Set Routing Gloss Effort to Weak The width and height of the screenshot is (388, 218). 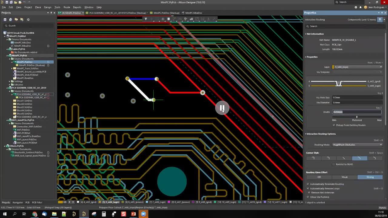(345, 177)
